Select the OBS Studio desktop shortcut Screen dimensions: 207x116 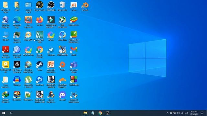[x=51, y=6]
